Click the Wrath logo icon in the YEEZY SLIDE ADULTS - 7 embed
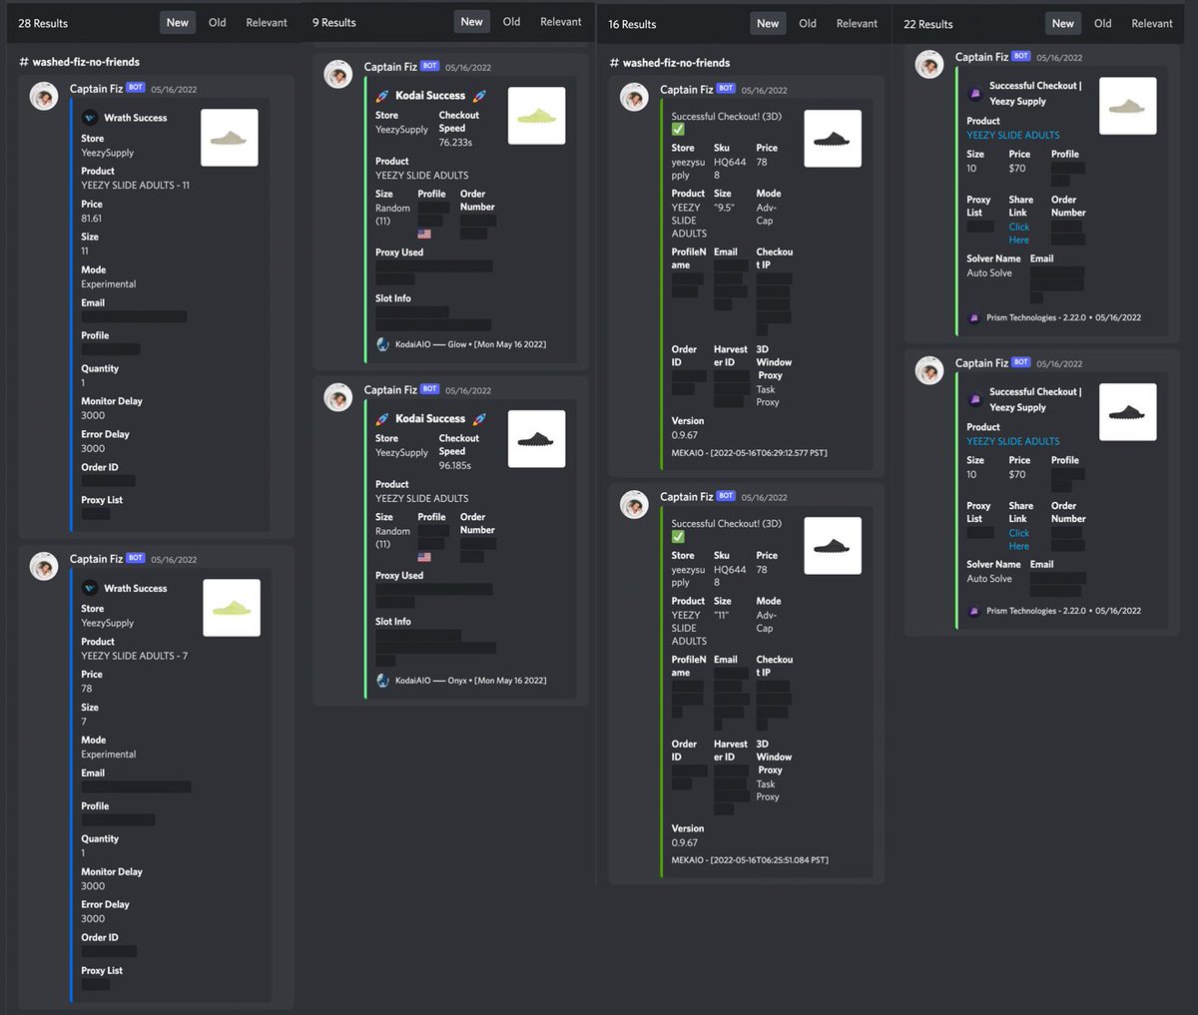Viewport: 1198px width, 1015px height. [90, 588]
